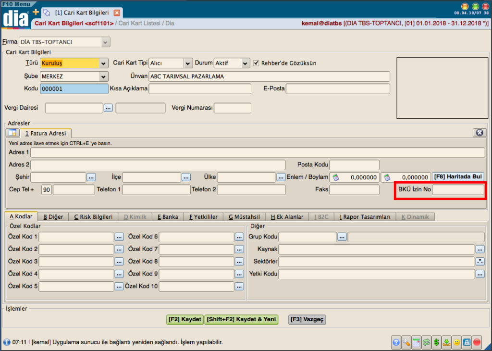Viewport: 492px width, 351px height.
Task: Click the green dollar sign icon
Action: tap(436, 342)
